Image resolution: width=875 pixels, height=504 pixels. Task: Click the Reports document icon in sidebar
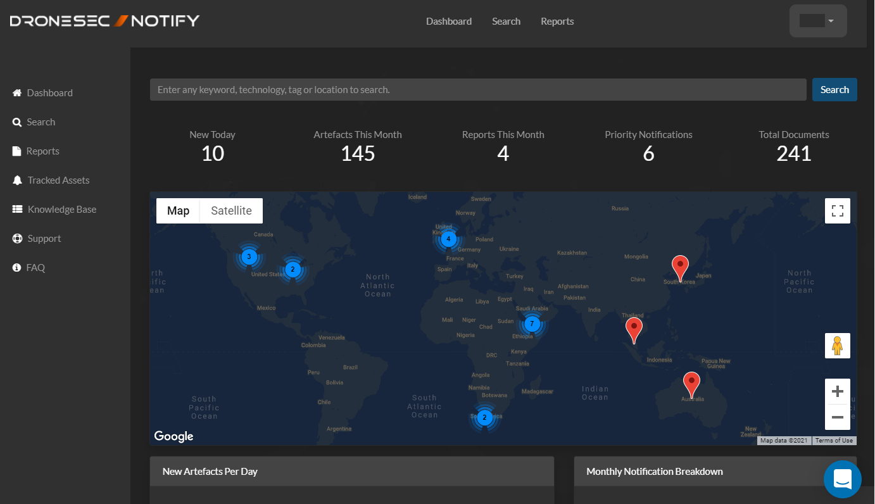pos(16,151)
